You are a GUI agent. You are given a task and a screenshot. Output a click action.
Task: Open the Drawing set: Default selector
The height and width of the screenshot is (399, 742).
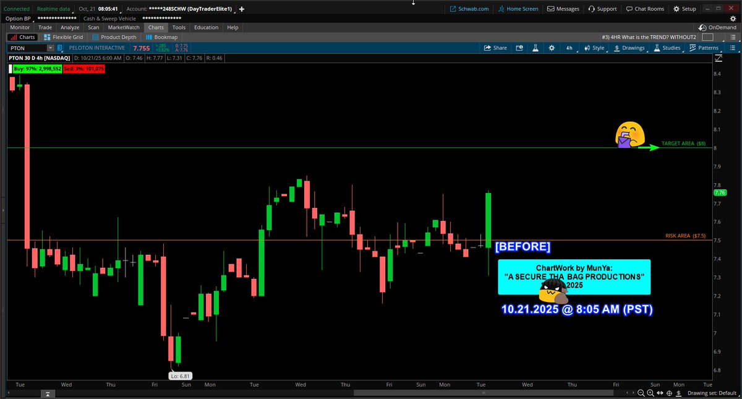[714, 393]
